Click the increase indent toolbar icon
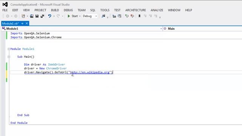 pos(119,16)
